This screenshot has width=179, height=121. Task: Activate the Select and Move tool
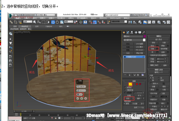click(x=53, y=22)
